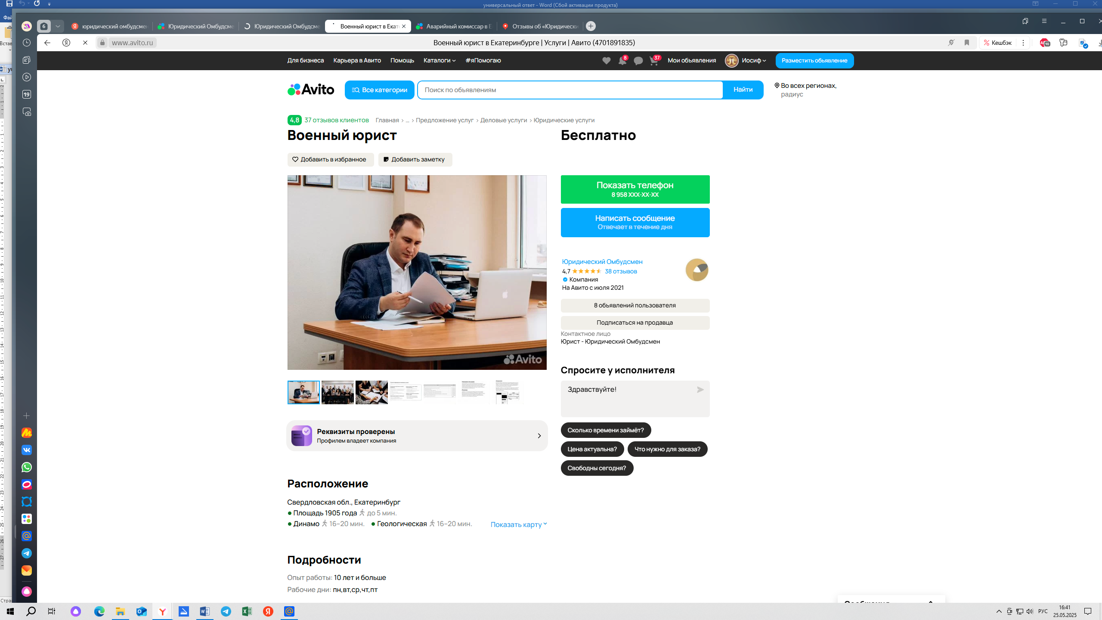Expand the Каталоги menu

(x=439, y=61)
